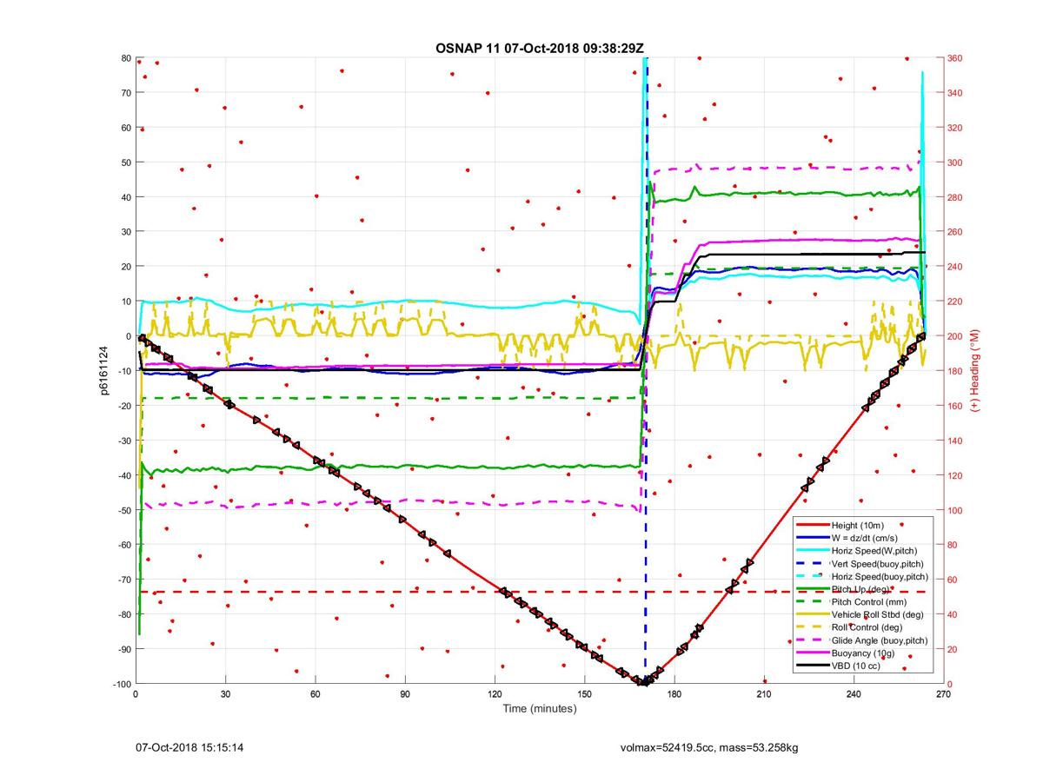Click the red line sample beside 'Height (10m)'
Image resolution: width=1043 pixels, height=769 pixels.
tap(813, 526)
